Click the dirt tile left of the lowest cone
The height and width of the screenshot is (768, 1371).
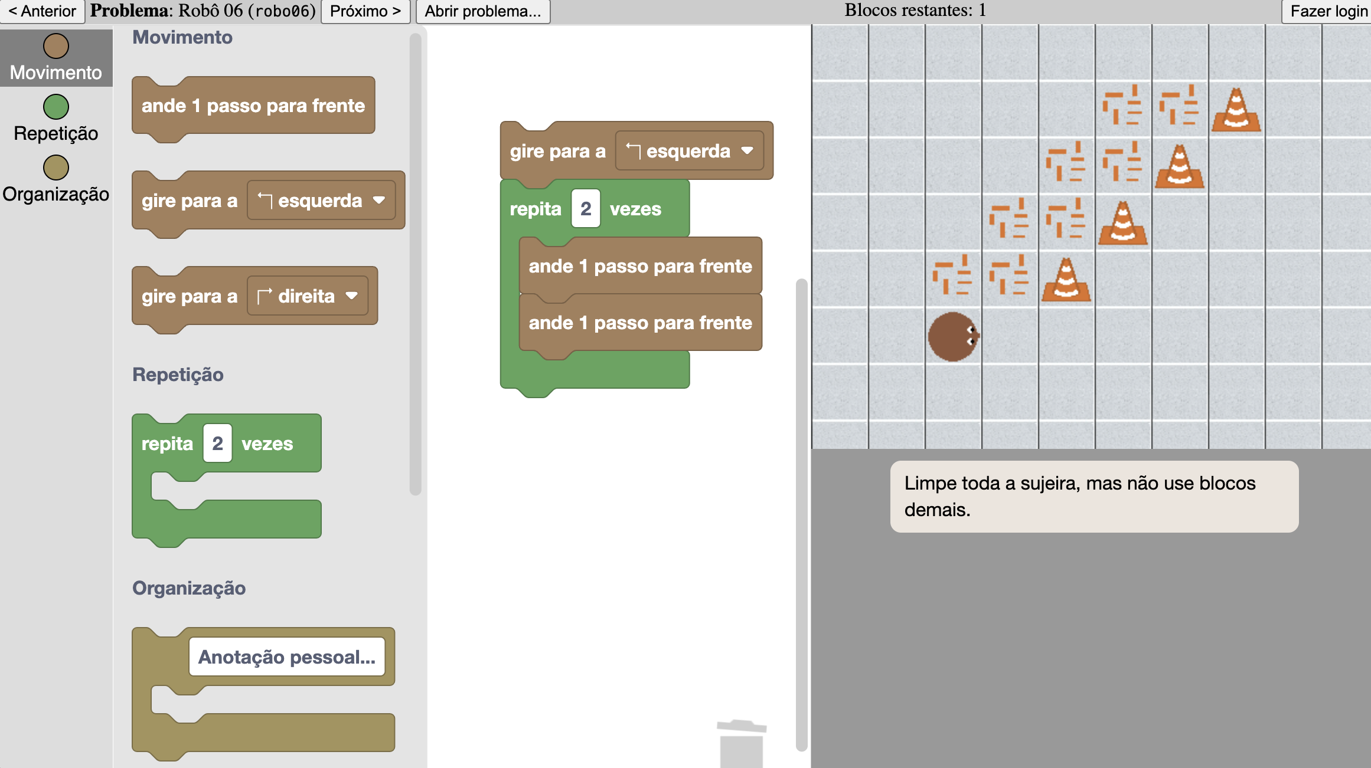pos(1010,275)
